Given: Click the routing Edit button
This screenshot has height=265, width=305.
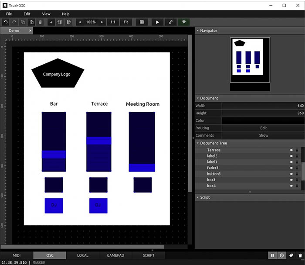Looking at the screenshot, I should pyautogui.click(x=263, y=128).
